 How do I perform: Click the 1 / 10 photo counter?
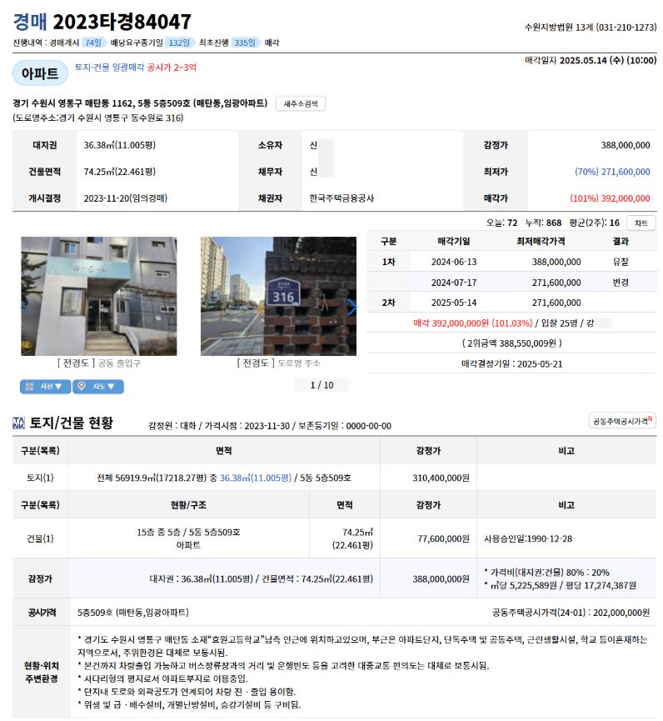click(322, 385)
